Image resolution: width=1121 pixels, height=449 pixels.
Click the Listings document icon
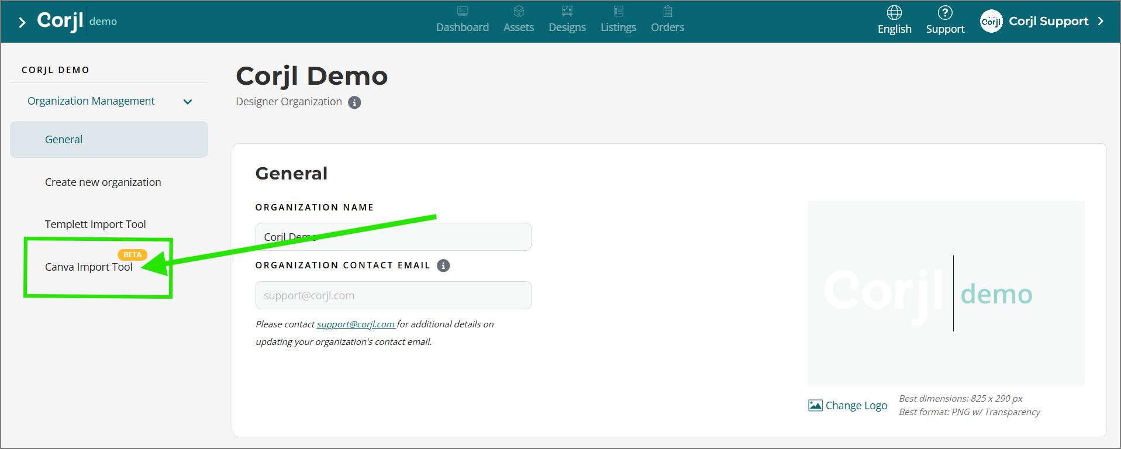619,11
